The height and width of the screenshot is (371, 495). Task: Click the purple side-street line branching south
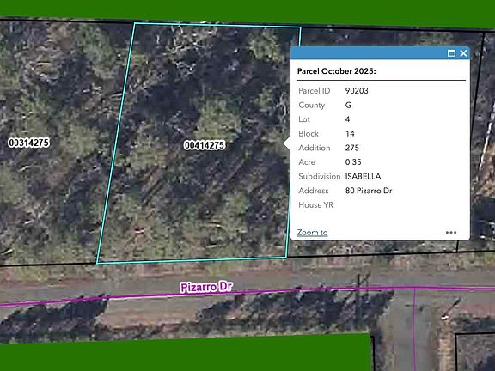414,328
